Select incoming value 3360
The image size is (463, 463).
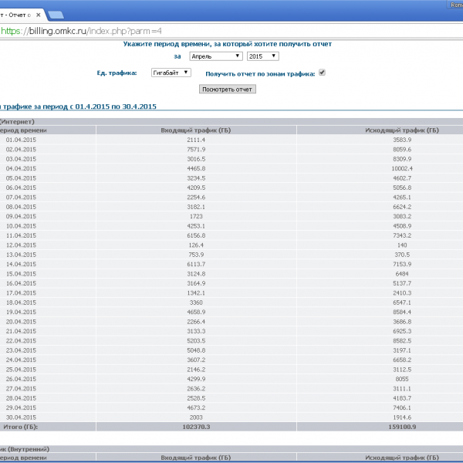pos(196,302)
